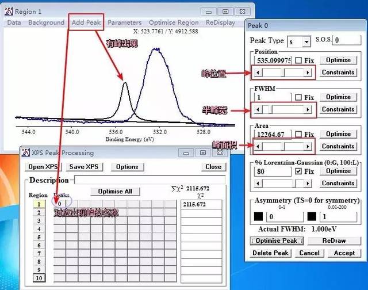Click right arrow of Lorentzian-Gaussian scrollbar
Screen dimensions: 368x290
click(308, 184)
